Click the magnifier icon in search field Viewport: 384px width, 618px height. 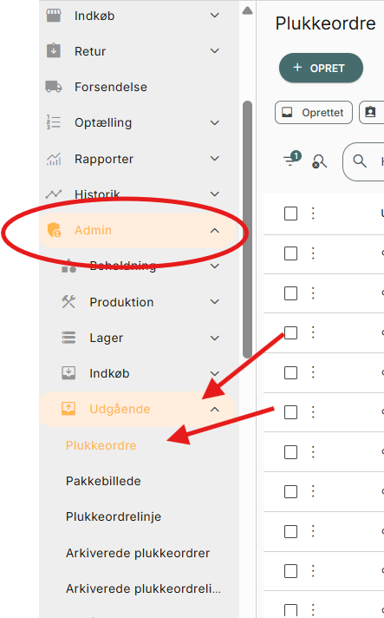pos(360,161)
